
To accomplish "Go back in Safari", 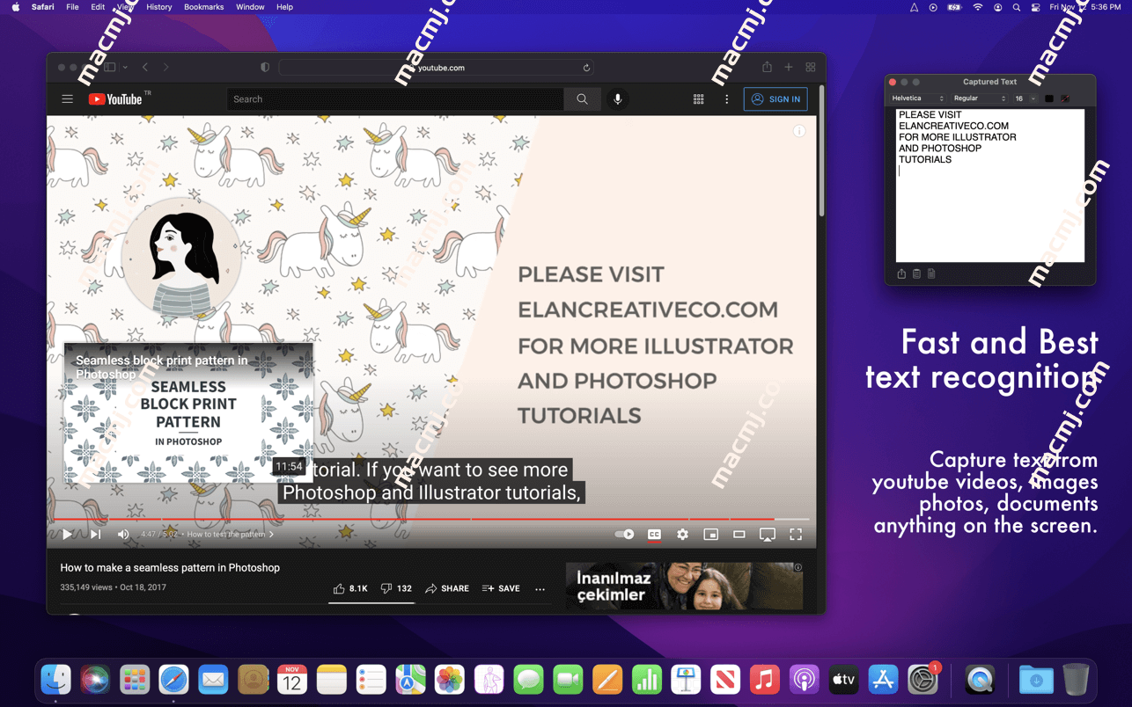I will [145, 67].
